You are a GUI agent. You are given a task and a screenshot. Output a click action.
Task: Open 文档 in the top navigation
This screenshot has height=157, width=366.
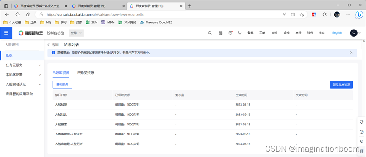(x=274, y=33)
